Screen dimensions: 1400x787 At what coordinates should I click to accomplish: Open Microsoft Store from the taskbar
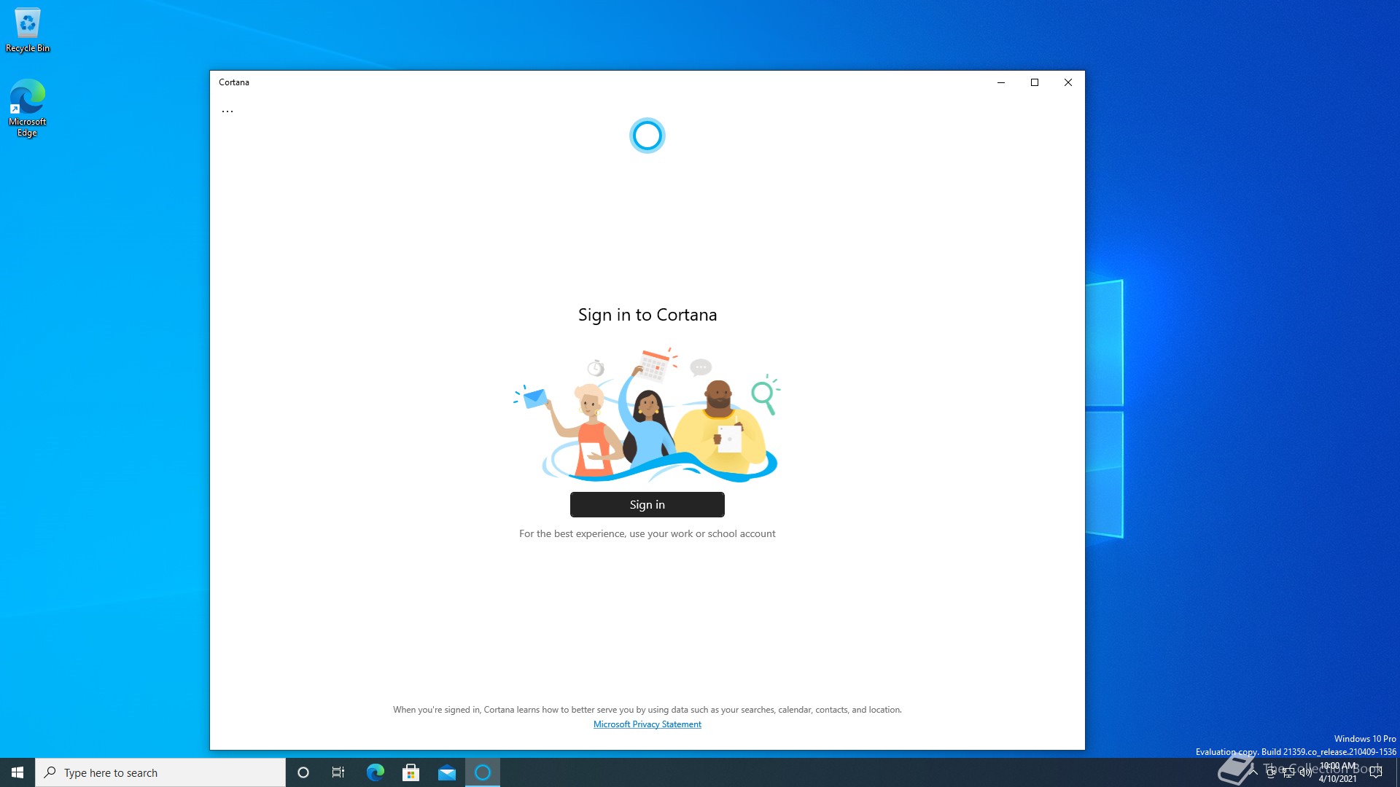click(x=411, y=772)
